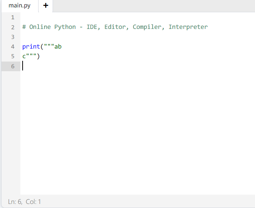Switch to the main.py tab
The height and width of the screenshot is (208, 255).
(19, 6)
